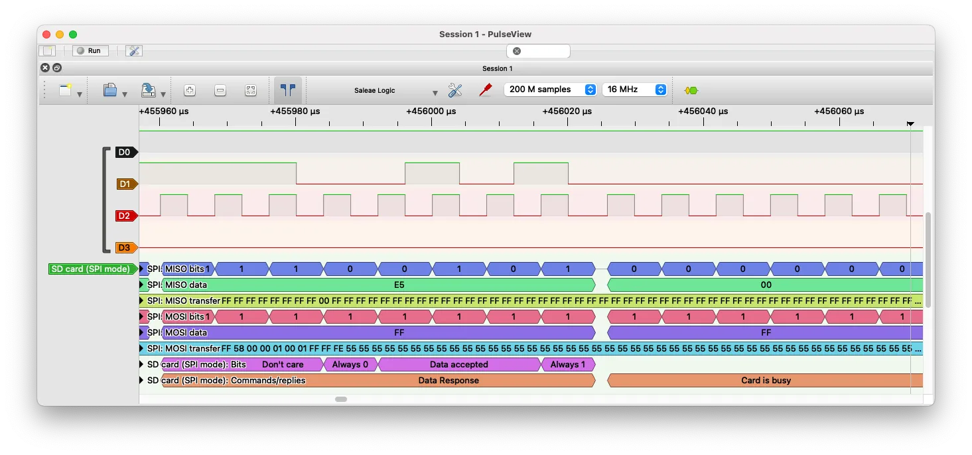Open device configuration wrench and screwdriver icon
The width and height of the screenshot is (972, 455).
(455, 90)
